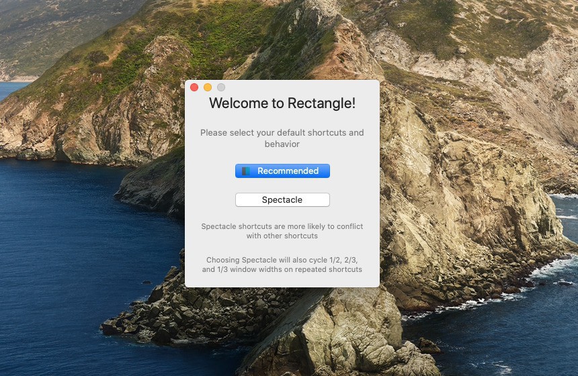Click the Rectangle icon inside the Recommended button
578x376 pixels.
tap(246, 171)
